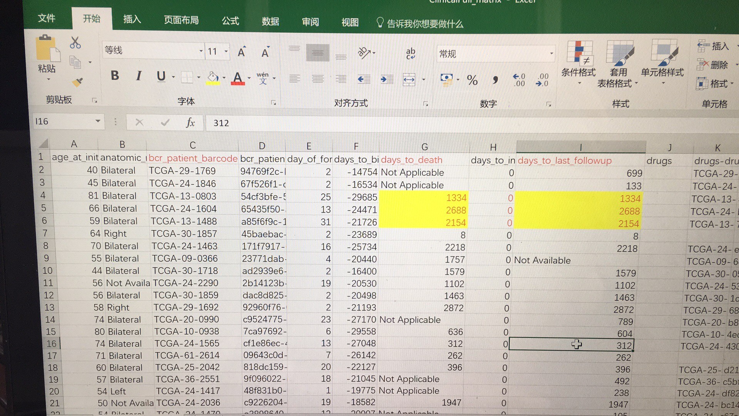The height and width of the screenshot is (416, 739).
Task: Align text right
Action: tap(341, 79)
